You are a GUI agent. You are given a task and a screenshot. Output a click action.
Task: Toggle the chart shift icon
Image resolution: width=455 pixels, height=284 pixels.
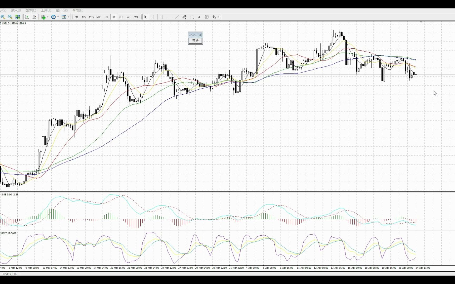tap(34, 17)
